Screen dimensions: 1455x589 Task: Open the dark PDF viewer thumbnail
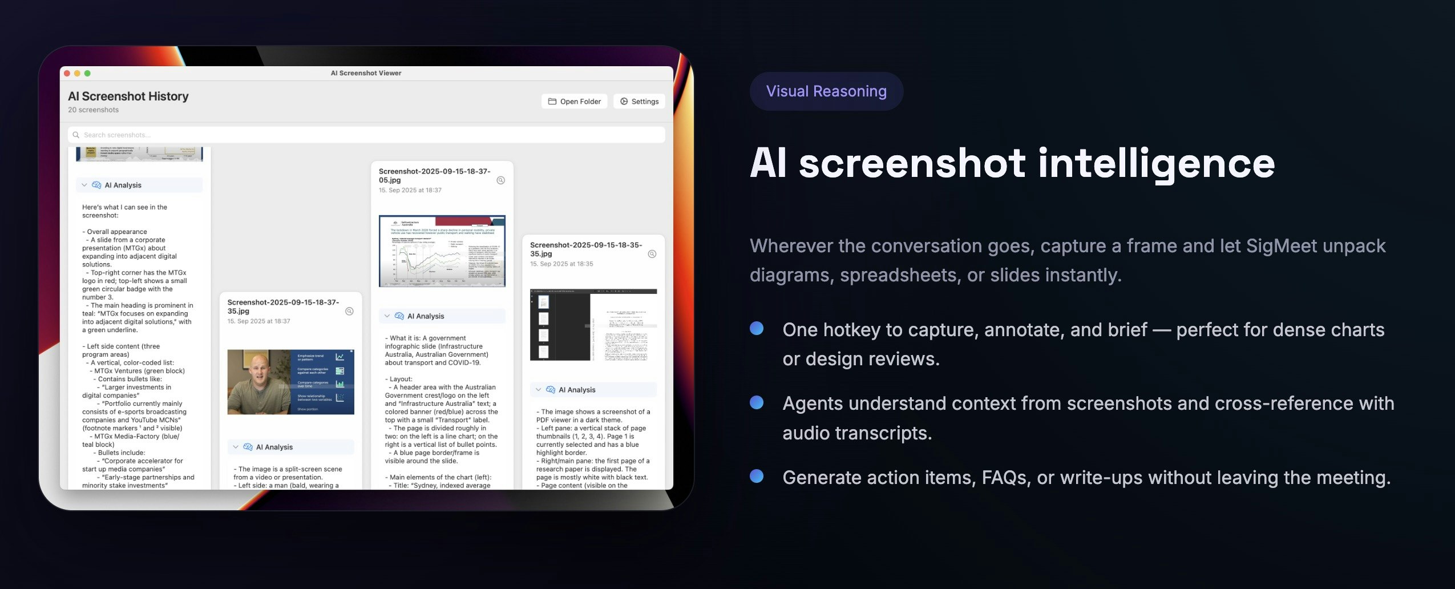pyautogui.click(x=593, y=325)
